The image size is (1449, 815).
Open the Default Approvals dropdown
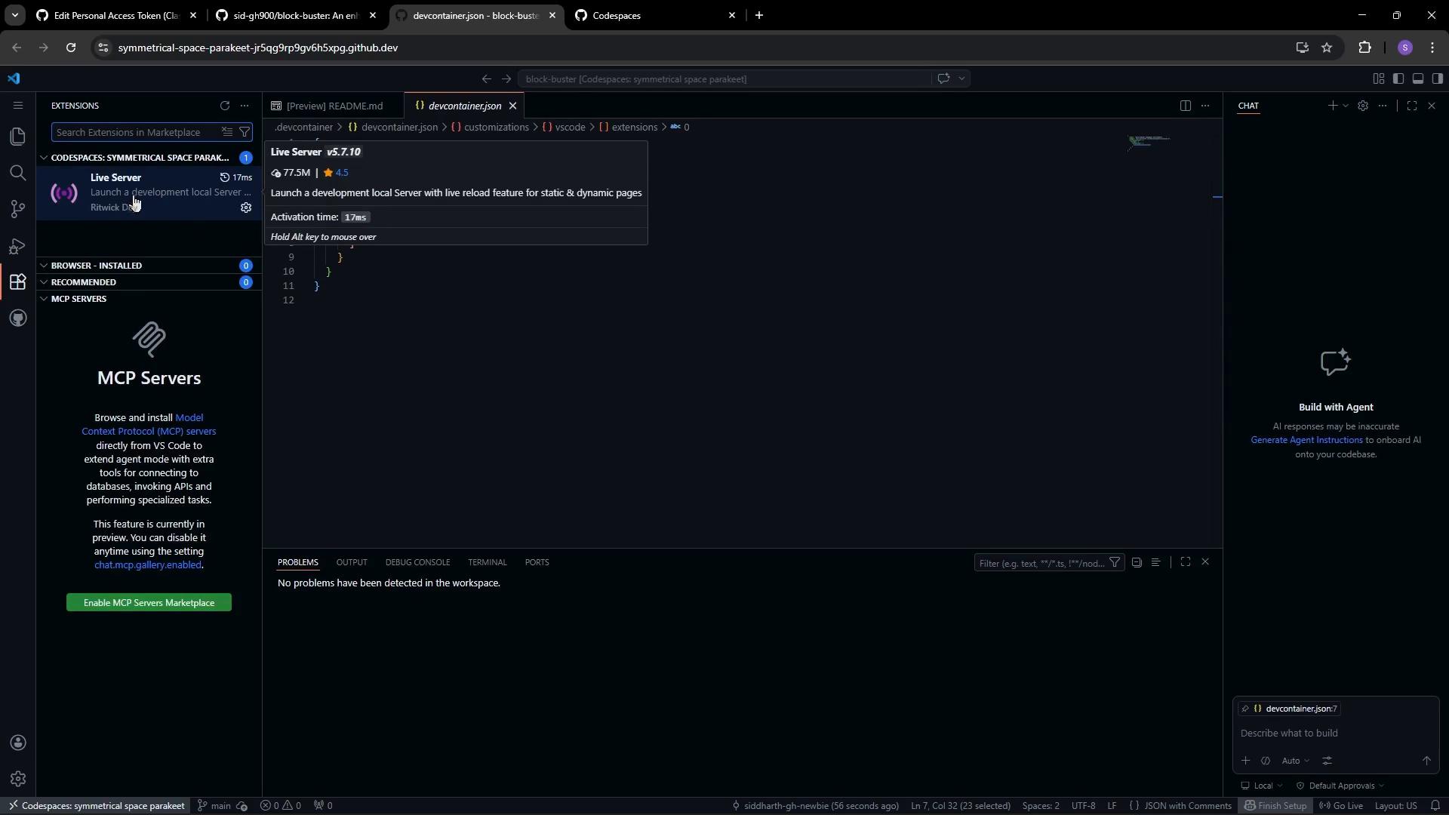[1340, 786]
